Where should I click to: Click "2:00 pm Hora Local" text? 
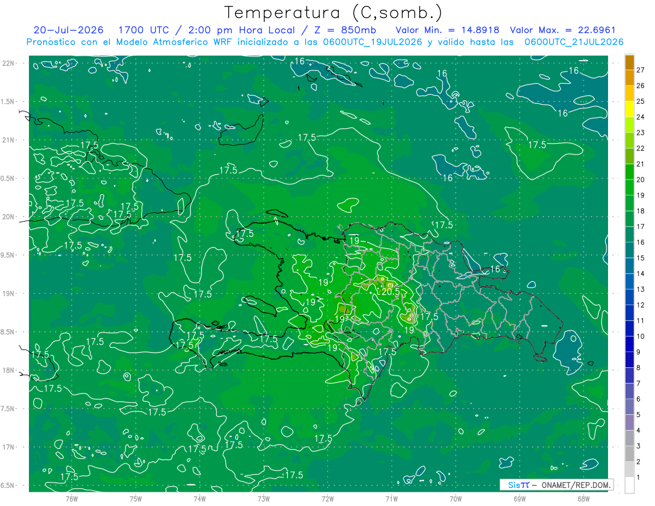tap(240, 30)
